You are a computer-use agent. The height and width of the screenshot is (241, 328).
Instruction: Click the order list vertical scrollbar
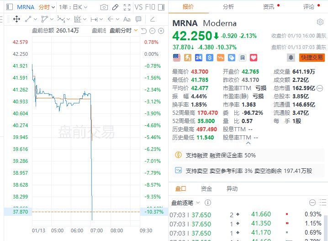[326, 228]
